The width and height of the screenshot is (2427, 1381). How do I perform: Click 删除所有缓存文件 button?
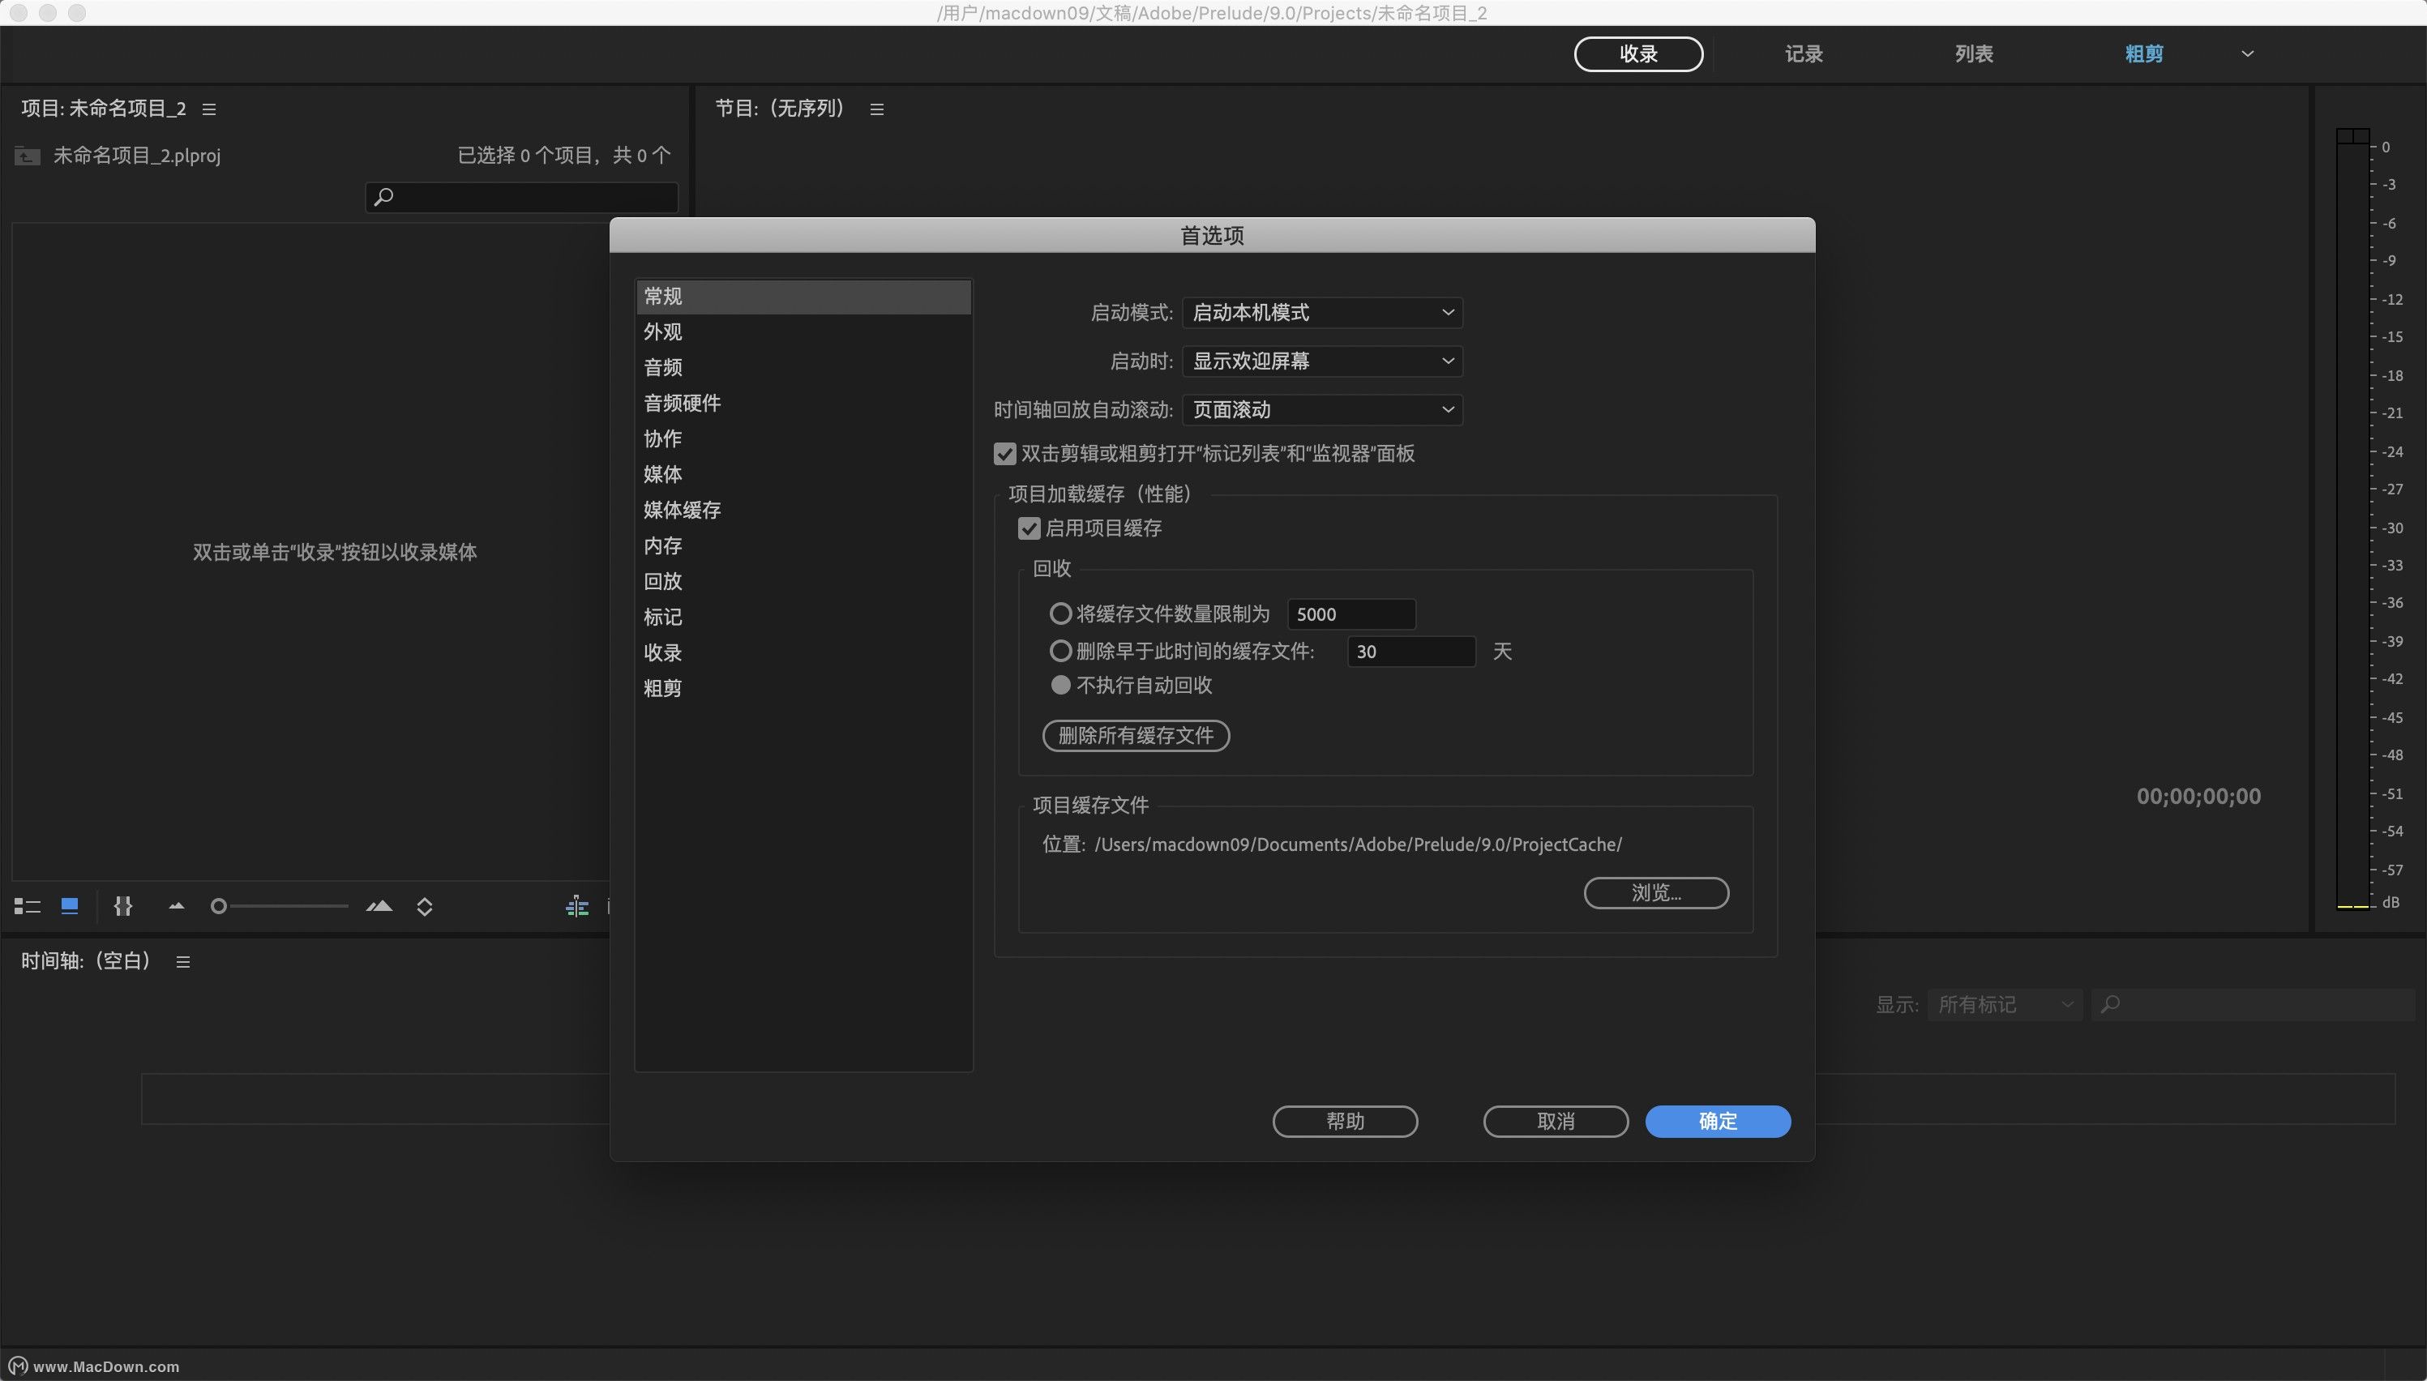tap(1135, 735)
